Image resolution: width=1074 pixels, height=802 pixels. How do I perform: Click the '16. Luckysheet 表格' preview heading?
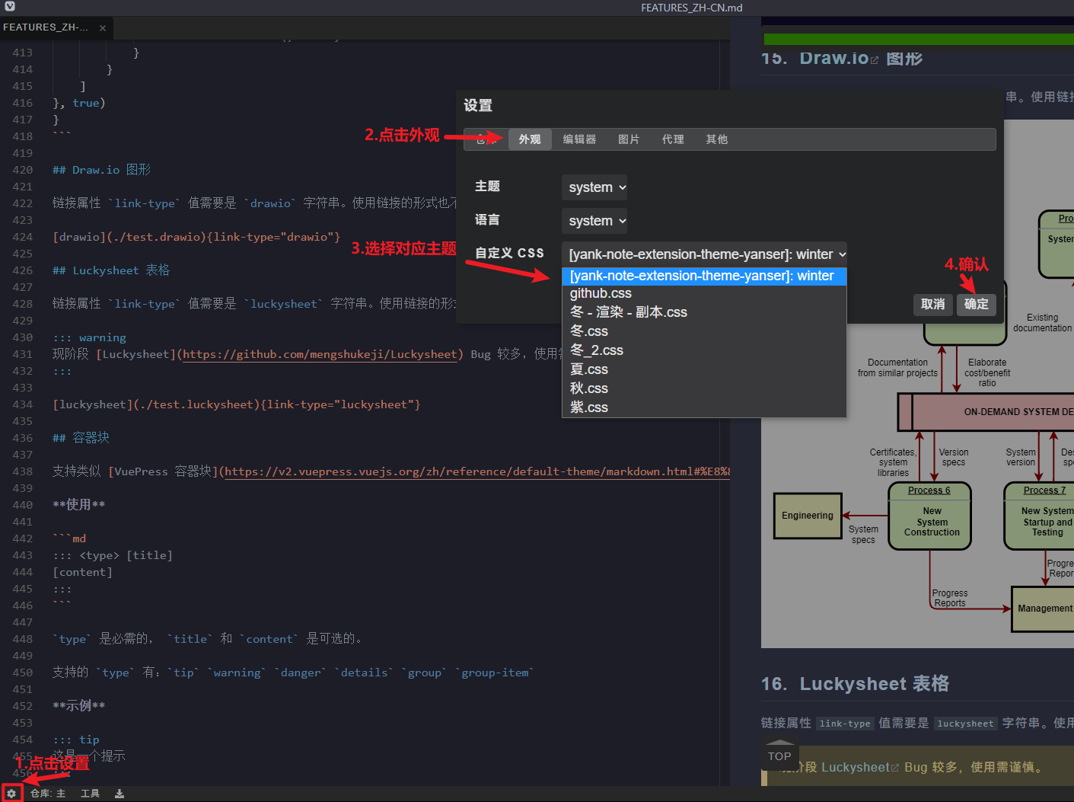856,684
